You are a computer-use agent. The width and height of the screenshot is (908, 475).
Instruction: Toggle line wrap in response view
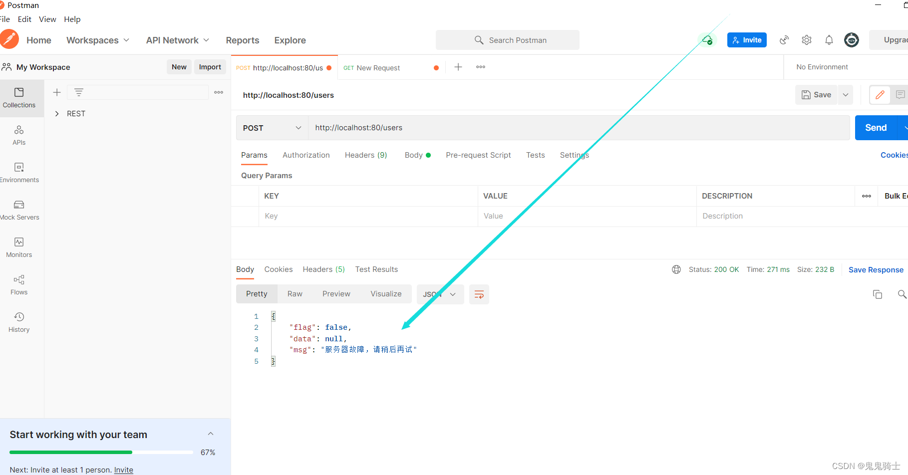coord(479,294)
